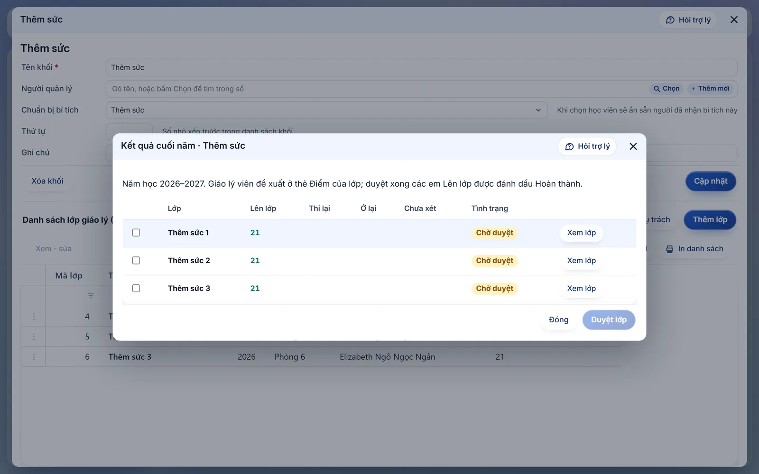Open row menu dots for class 6
Viewport: 759px width, 474px height.
[34, 357]
